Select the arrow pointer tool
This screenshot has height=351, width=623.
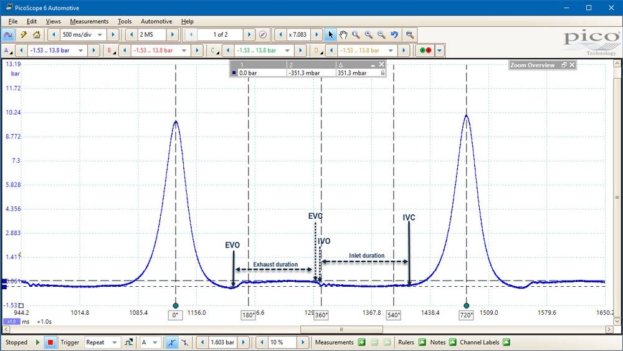click(331, 34)
